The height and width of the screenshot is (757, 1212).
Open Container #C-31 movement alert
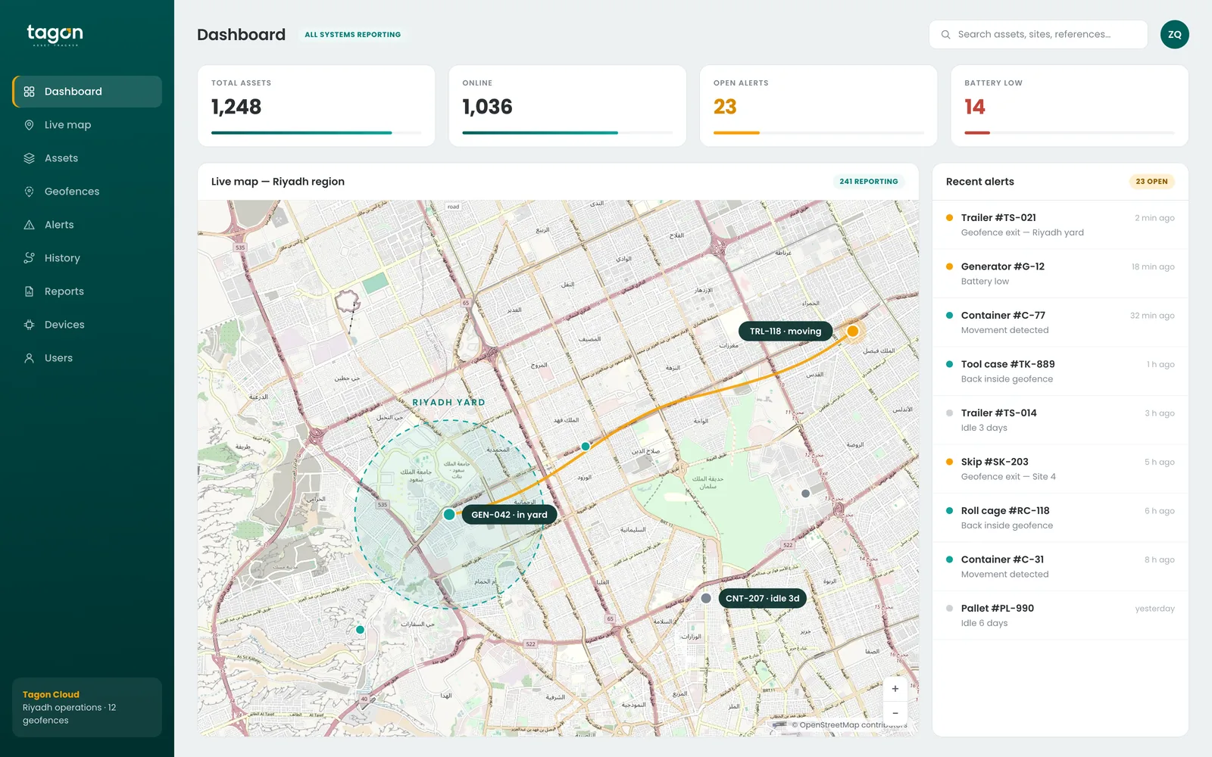click(1060, 567)
